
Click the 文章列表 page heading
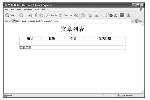point(72,29)
